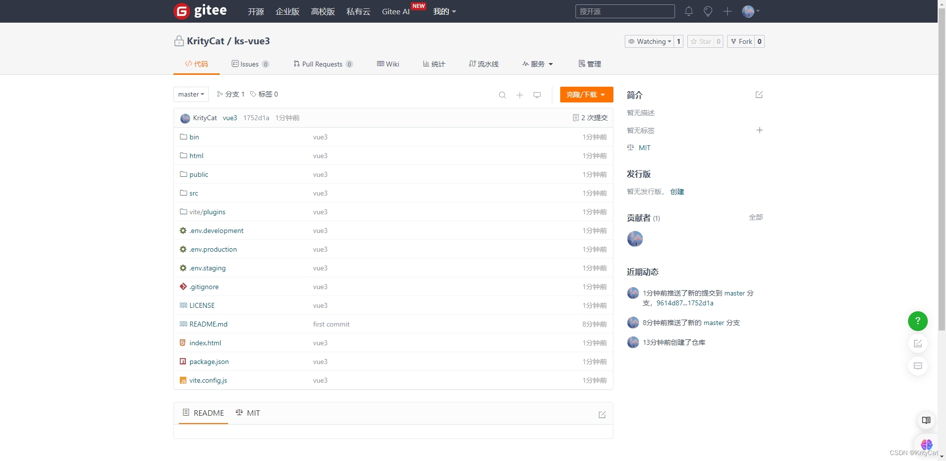
Task: Edit the repository intro (简介) pencil icon
Action: coord(759,95)
